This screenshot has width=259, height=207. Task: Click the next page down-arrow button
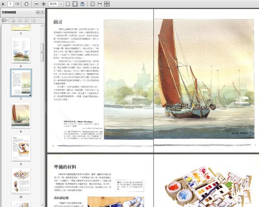tap(3, 4)
